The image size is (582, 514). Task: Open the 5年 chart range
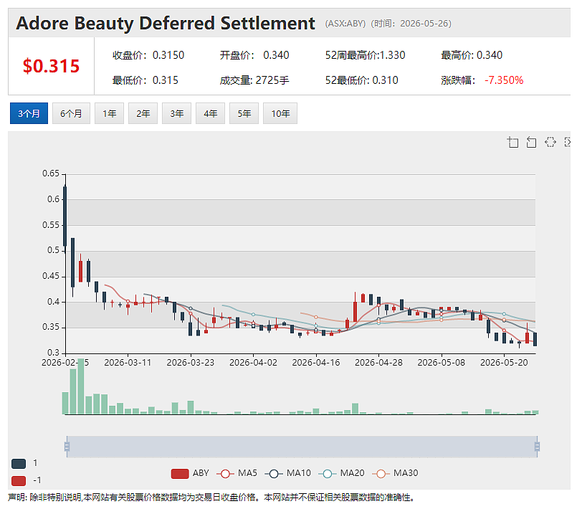coord(244,113)
